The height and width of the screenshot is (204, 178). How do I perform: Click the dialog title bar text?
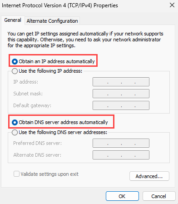(60, 5)
